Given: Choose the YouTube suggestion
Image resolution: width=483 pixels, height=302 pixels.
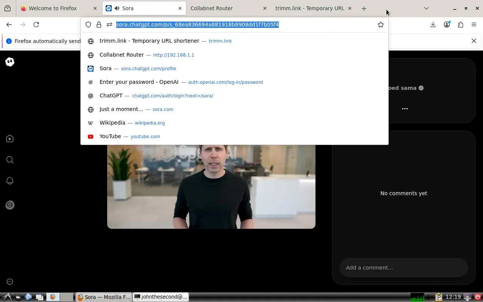Looking at the screenshot, I should click(x=234, y=136).
